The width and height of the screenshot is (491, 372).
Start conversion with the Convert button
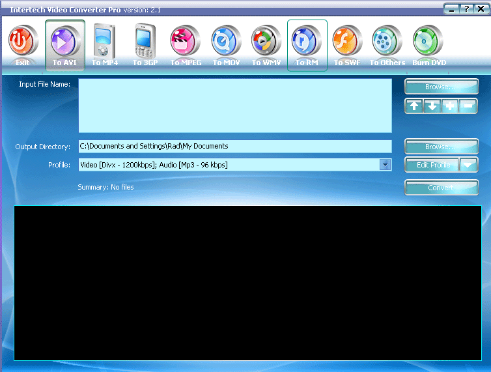click(x=442, y=188)
